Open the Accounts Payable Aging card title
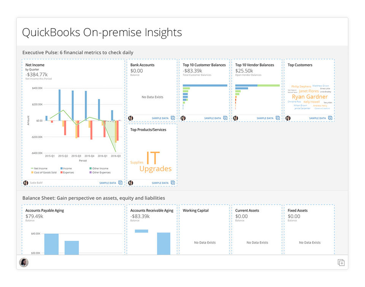365x287 pixels. tap(44, 210)
